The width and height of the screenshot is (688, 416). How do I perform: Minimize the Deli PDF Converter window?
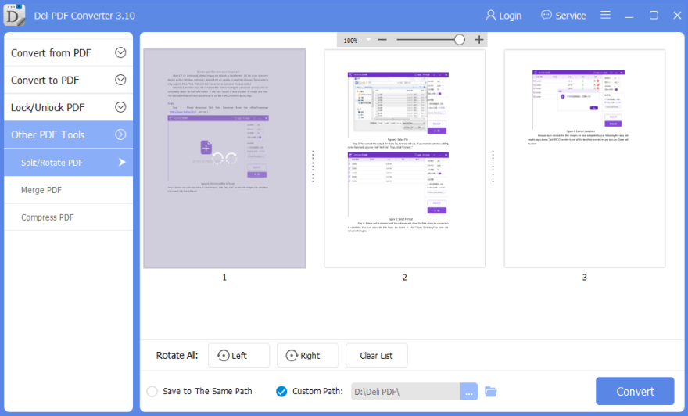[629, 16]
